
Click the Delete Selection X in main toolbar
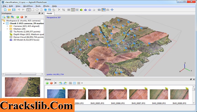pyautogui.click(x=59, y=10)
